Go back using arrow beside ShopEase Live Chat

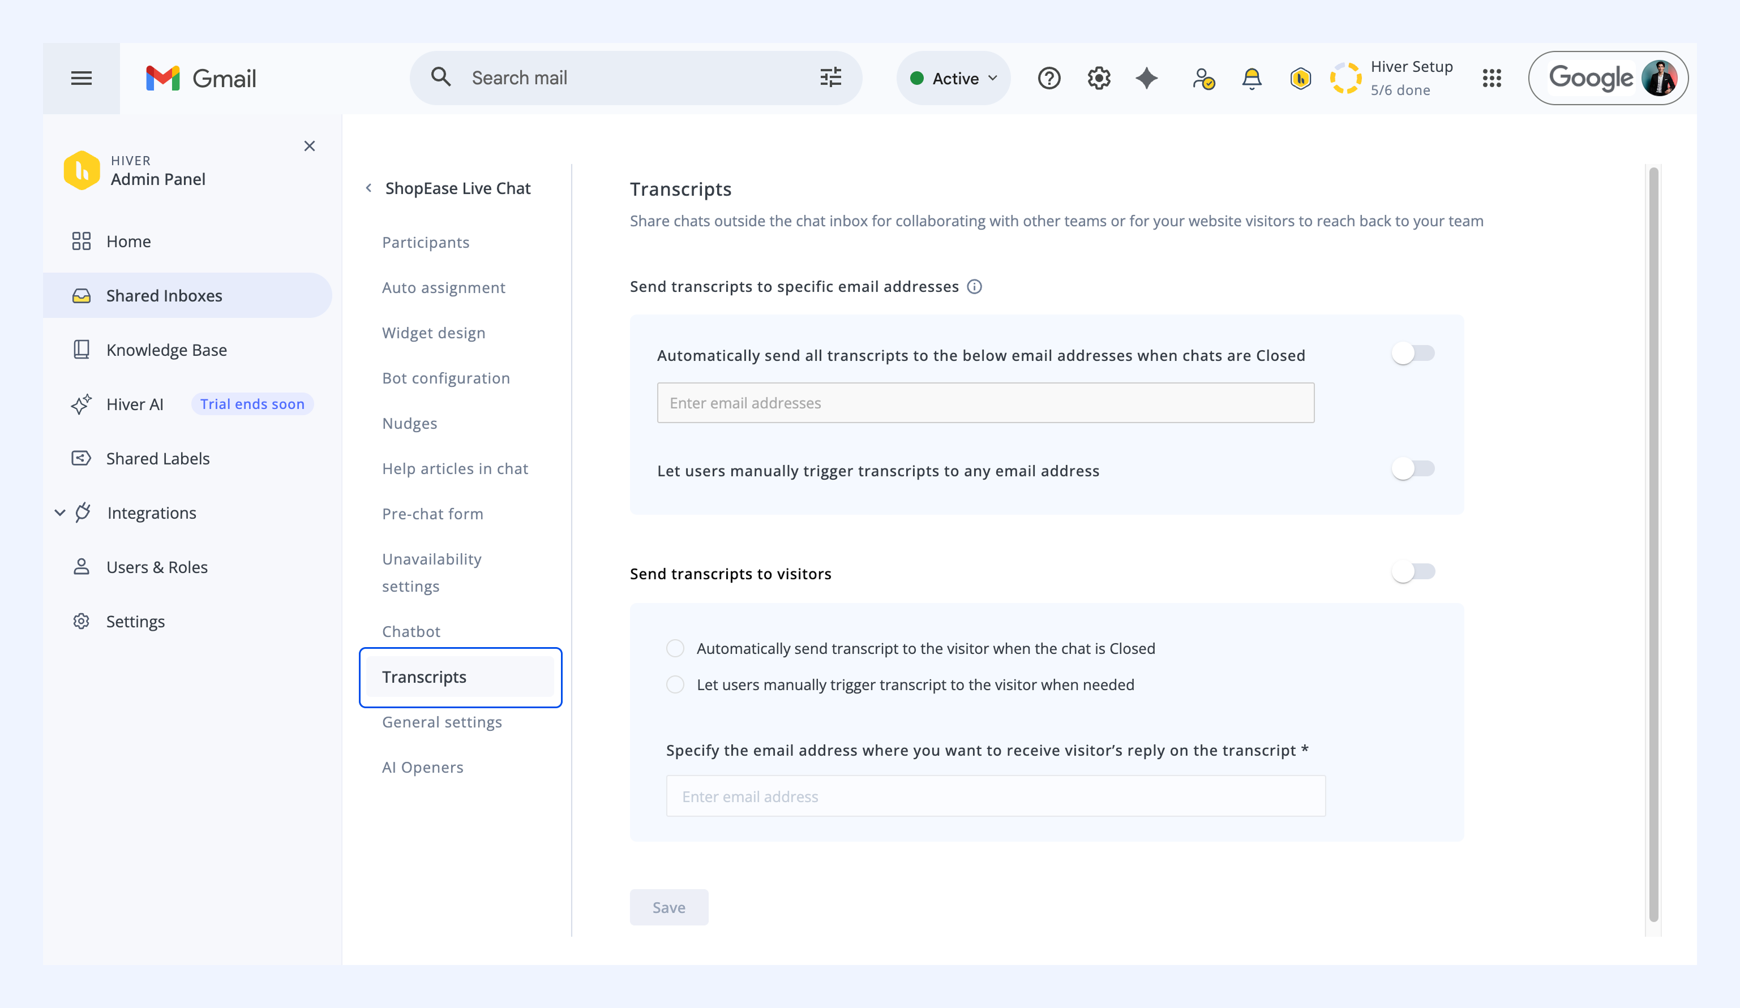coord(368,188)
